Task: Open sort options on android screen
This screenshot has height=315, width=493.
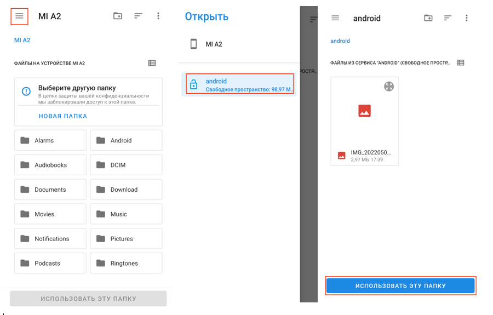Action: pyautogui.click(x=448, y=18)
